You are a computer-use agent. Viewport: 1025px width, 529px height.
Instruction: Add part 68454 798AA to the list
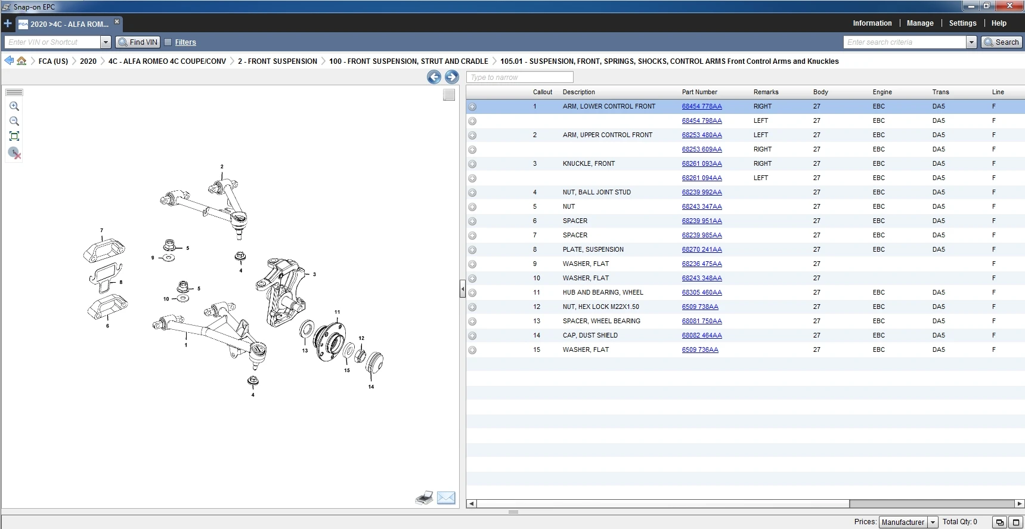[472, 121]
